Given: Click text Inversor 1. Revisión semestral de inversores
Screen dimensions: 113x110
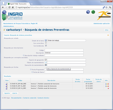Looking at the screenshot, I should click(45, 84).
